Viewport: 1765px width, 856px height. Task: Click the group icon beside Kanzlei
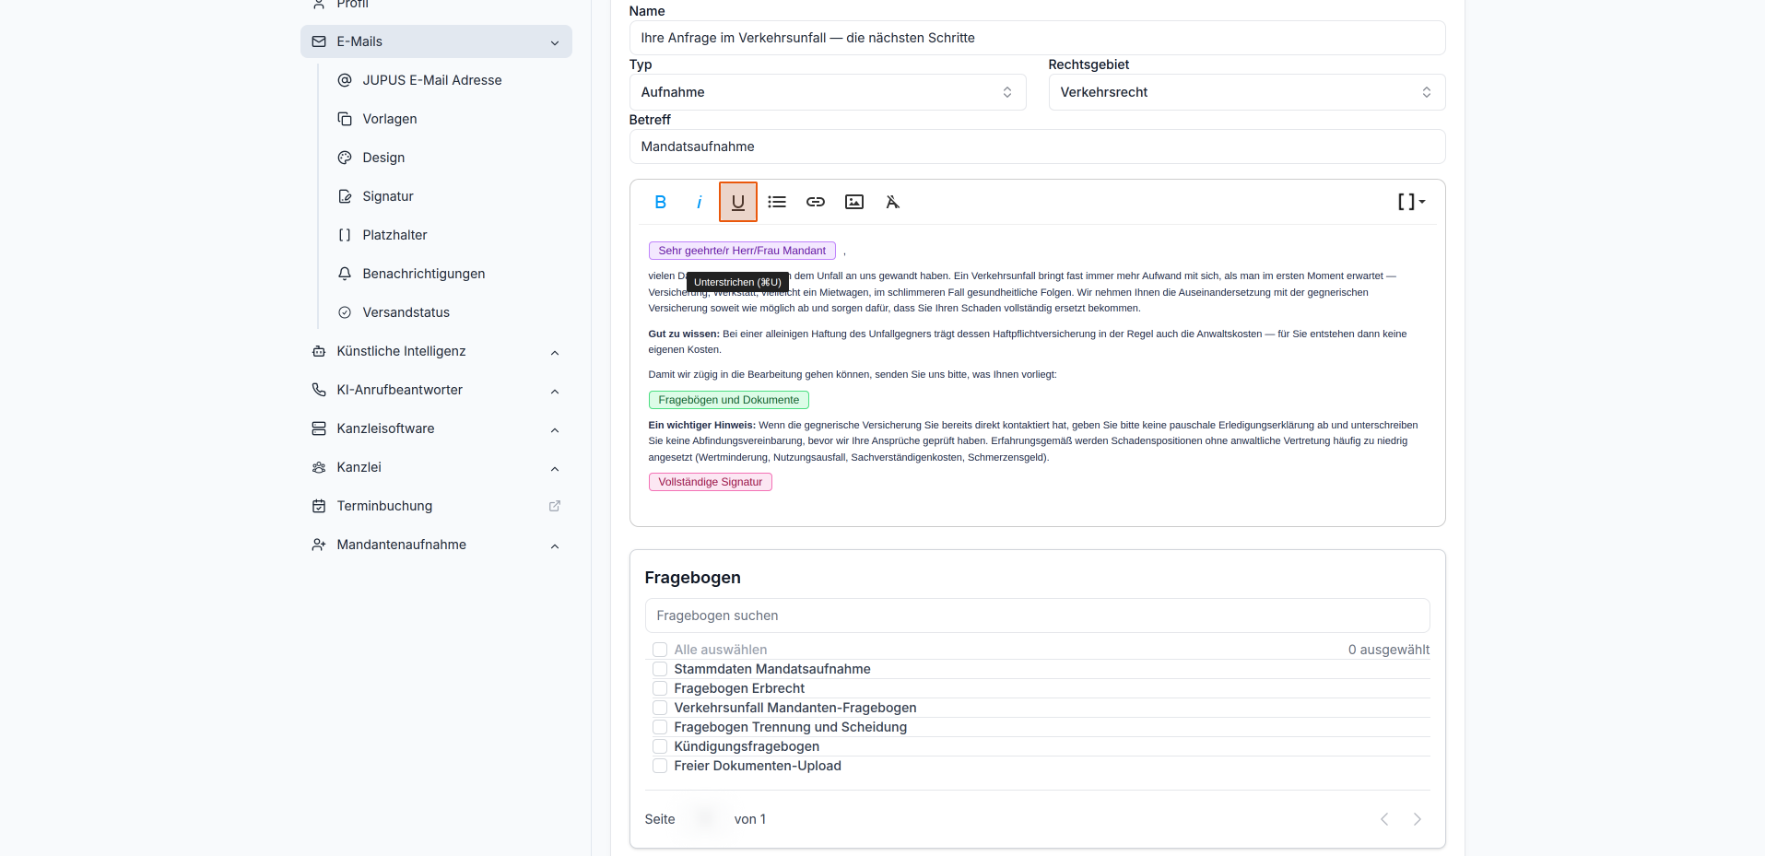coord(319,467)
